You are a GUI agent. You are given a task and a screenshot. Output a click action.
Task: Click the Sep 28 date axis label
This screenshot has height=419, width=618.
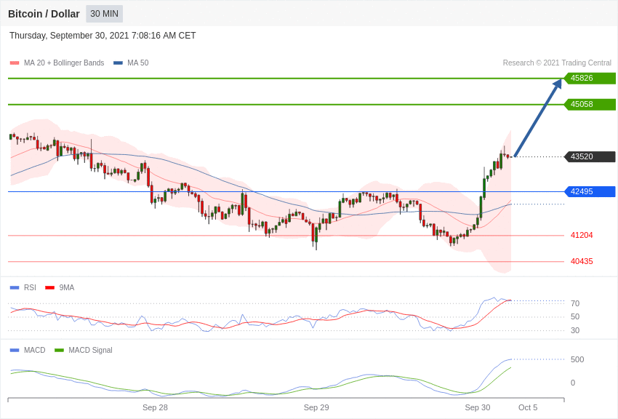pyautogui.click(x=155, y=407)
